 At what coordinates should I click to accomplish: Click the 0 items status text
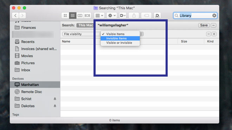(115, 120)
